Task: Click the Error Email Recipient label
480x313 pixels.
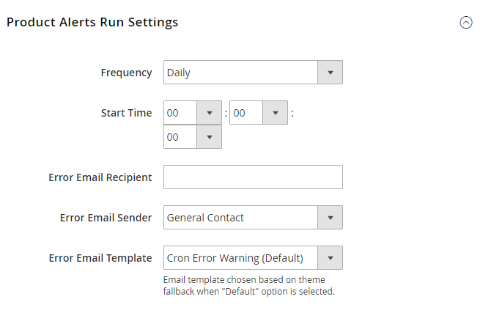Action: click(100, 177)
